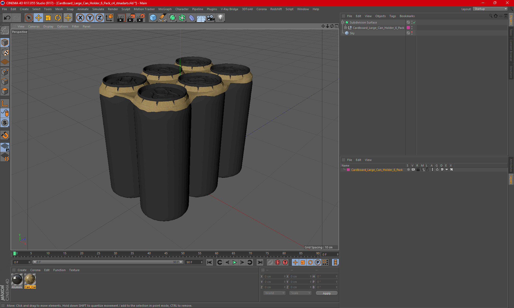Add a Cube primitive object

coord(153,18)
